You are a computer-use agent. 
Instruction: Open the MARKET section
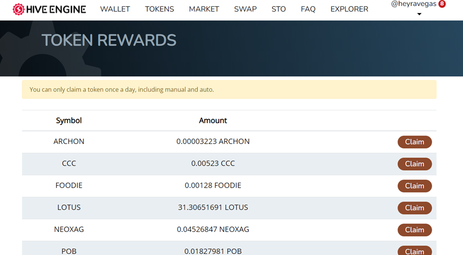tap(204, 9)
